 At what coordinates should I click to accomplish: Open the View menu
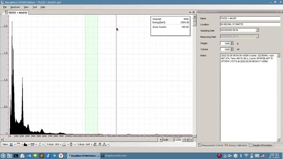(x=26, y=7)
